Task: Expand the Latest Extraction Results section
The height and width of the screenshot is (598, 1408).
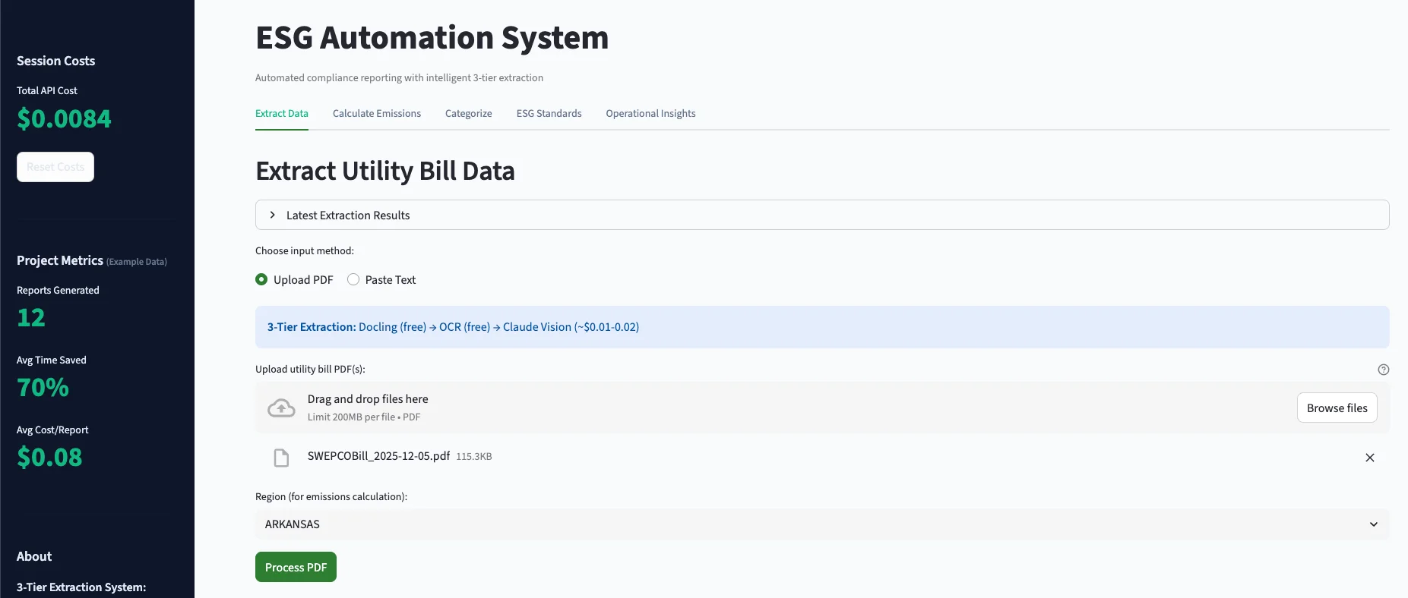Action: (x=348, y=216)
